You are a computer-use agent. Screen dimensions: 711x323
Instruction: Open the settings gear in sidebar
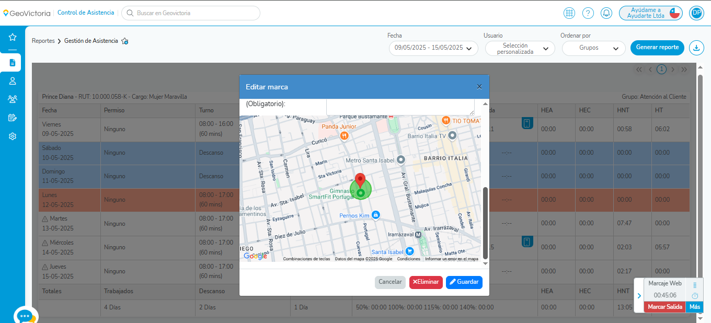point(13,136)
